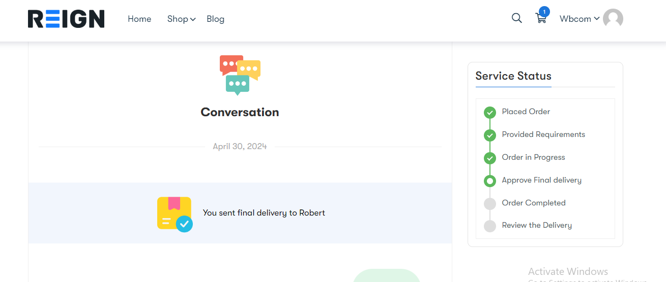This screenshot has width=666, height=282.
Task: Click the Order in Progress checkmark
Action: tap(489, 158)
